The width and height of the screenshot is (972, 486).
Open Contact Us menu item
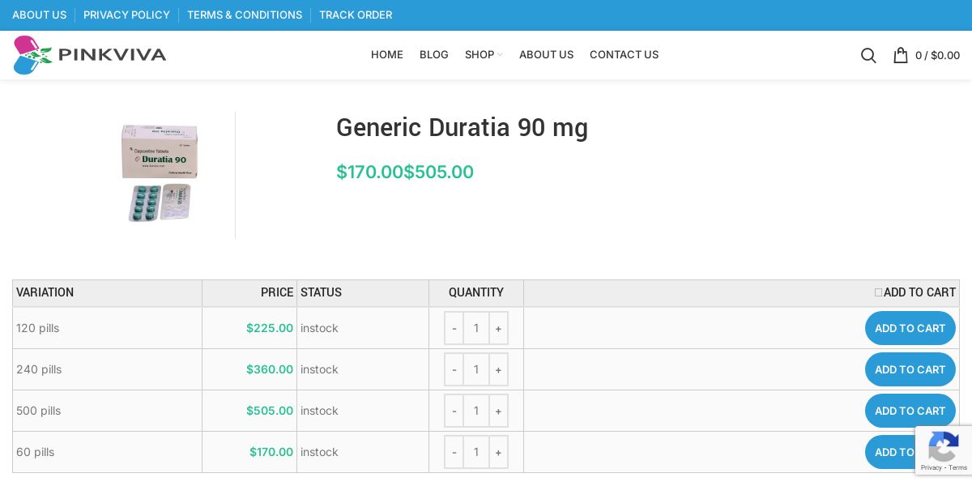point(624,55)
